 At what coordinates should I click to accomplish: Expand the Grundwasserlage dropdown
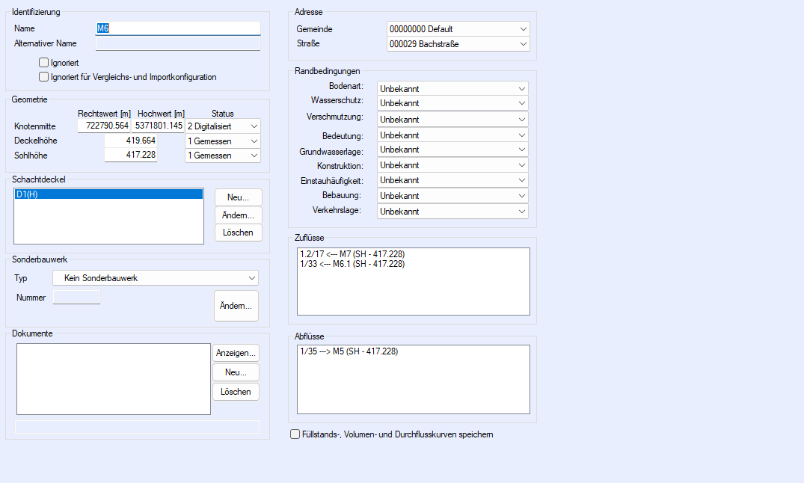[452, 150]
